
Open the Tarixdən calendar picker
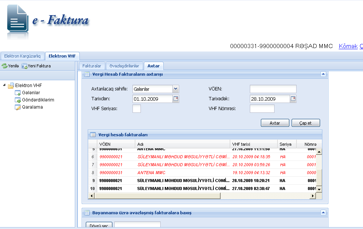tap(176, 99)
